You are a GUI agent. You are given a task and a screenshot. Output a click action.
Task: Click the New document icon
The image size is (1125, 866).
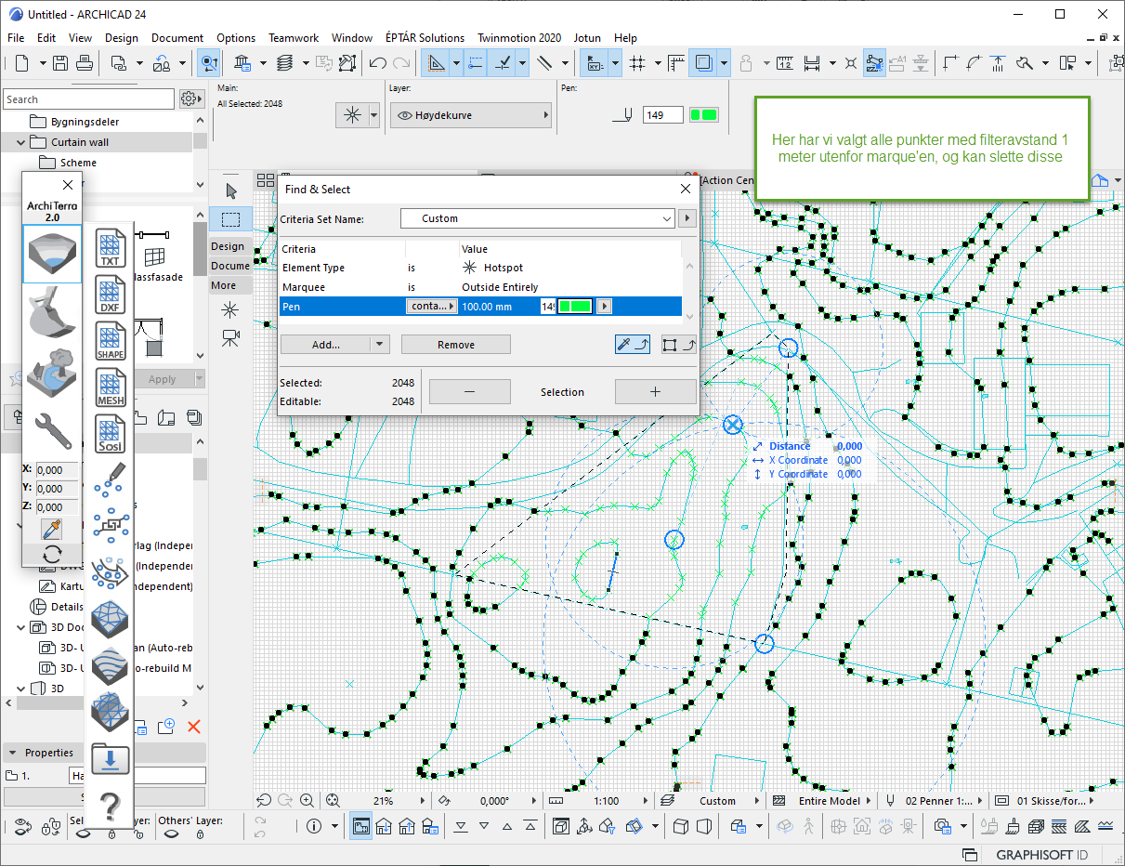tap(21, 63)
